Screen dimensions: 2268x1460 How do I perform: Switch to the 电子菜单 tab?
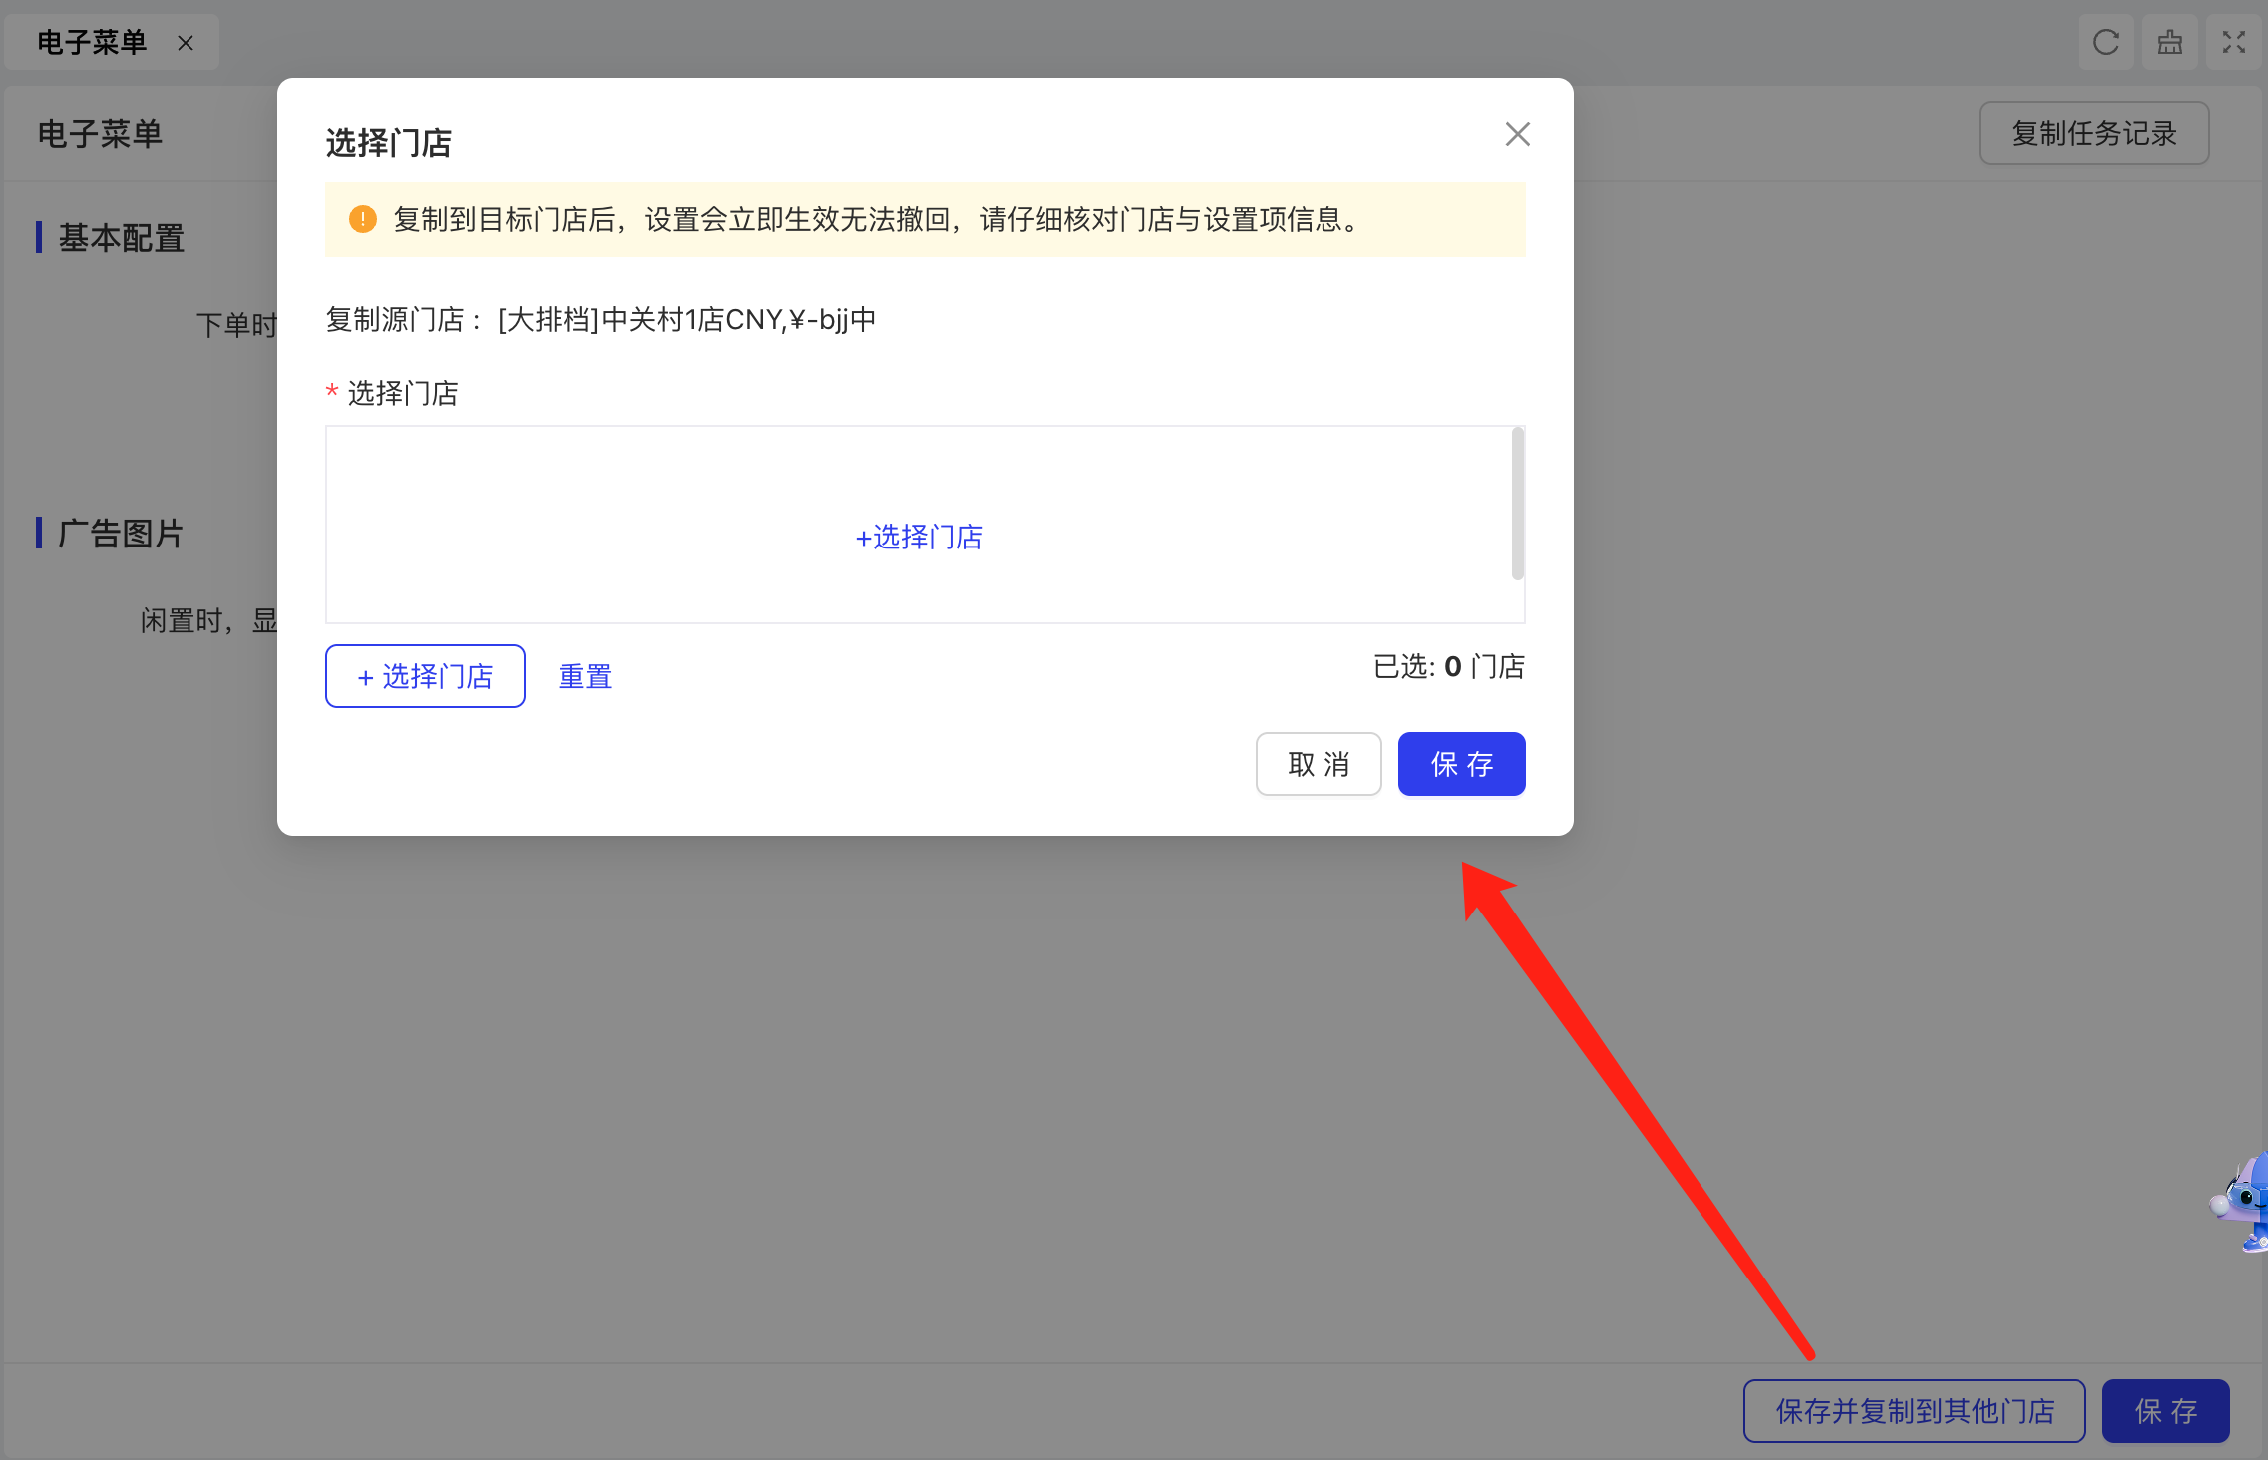[92, 43]
